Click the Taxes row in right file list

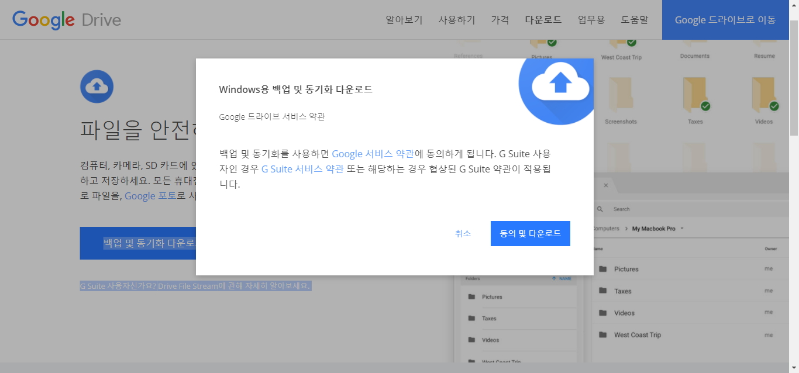(x=690, y=291)
